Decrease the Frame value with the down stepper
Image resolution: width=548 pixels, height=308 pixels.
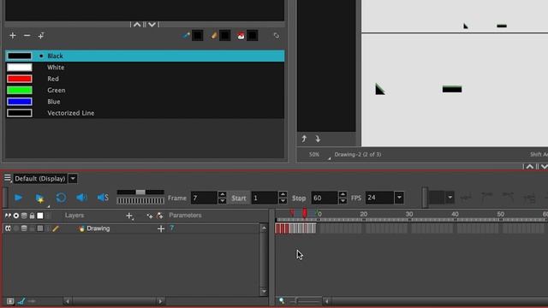click(223, 201)
